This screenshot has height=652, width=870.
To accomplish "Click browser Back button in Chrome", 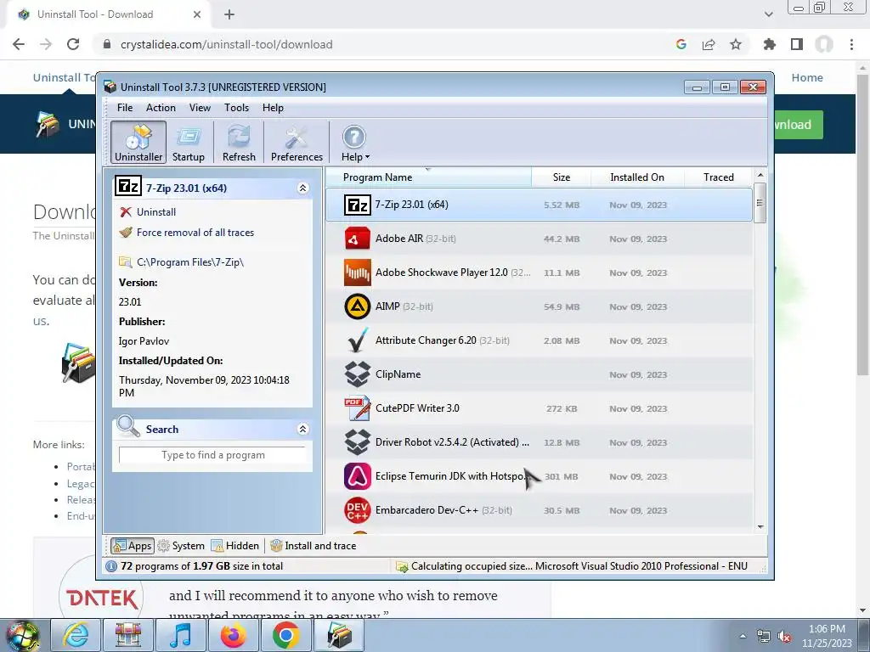I will 19,44.
